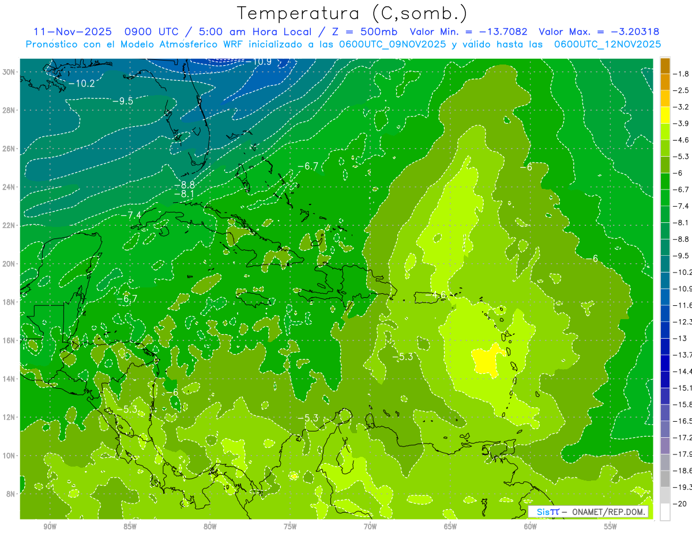The width and height of the screenshot is (692, 534).
Task: Click the "-11.6" colorbar tick value
Action: coord(683,305)
